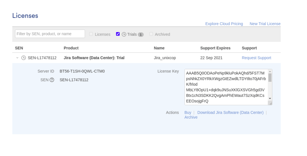Click the License Key scrollbar up arrow
This screenshot has width=307, height=156.
click(270, 72)
